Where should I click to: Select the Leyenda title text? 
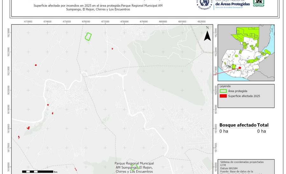(x=225, y=86)
